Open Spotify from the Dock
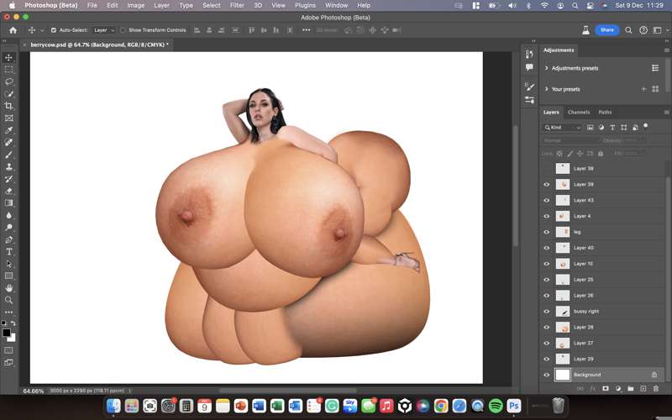 496,406
